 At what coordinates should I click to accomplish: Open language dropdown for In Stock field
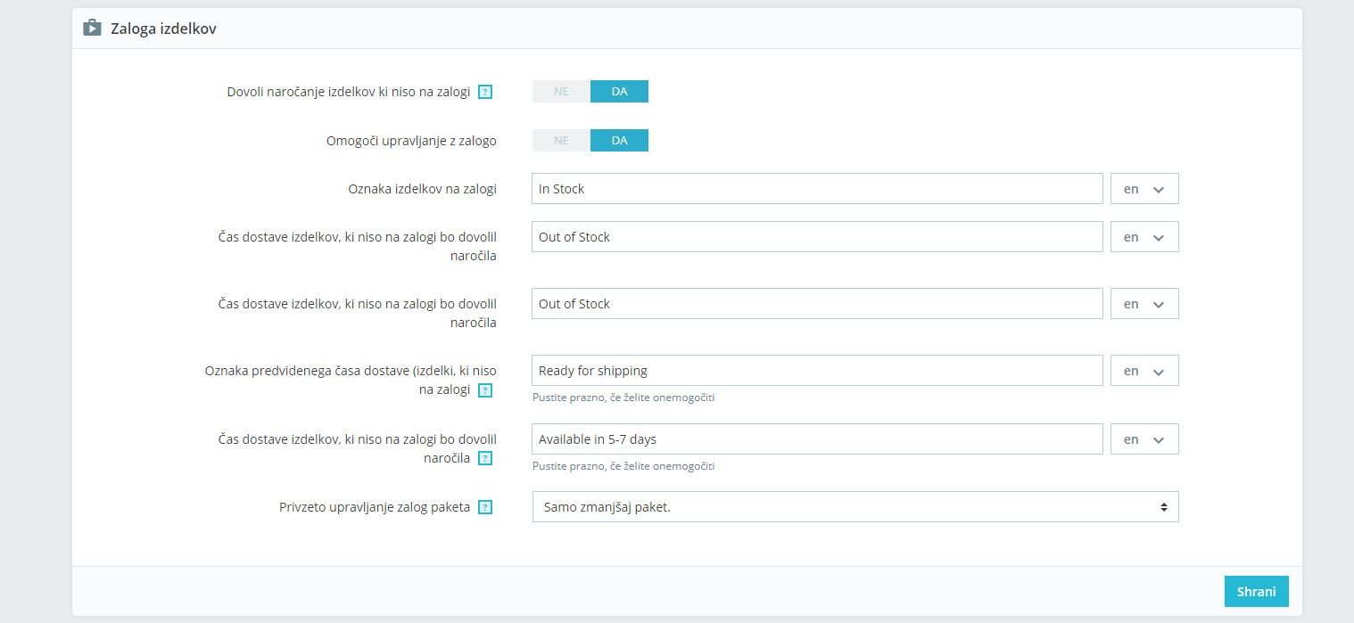pyautogui.click(x=1144, y=189)
